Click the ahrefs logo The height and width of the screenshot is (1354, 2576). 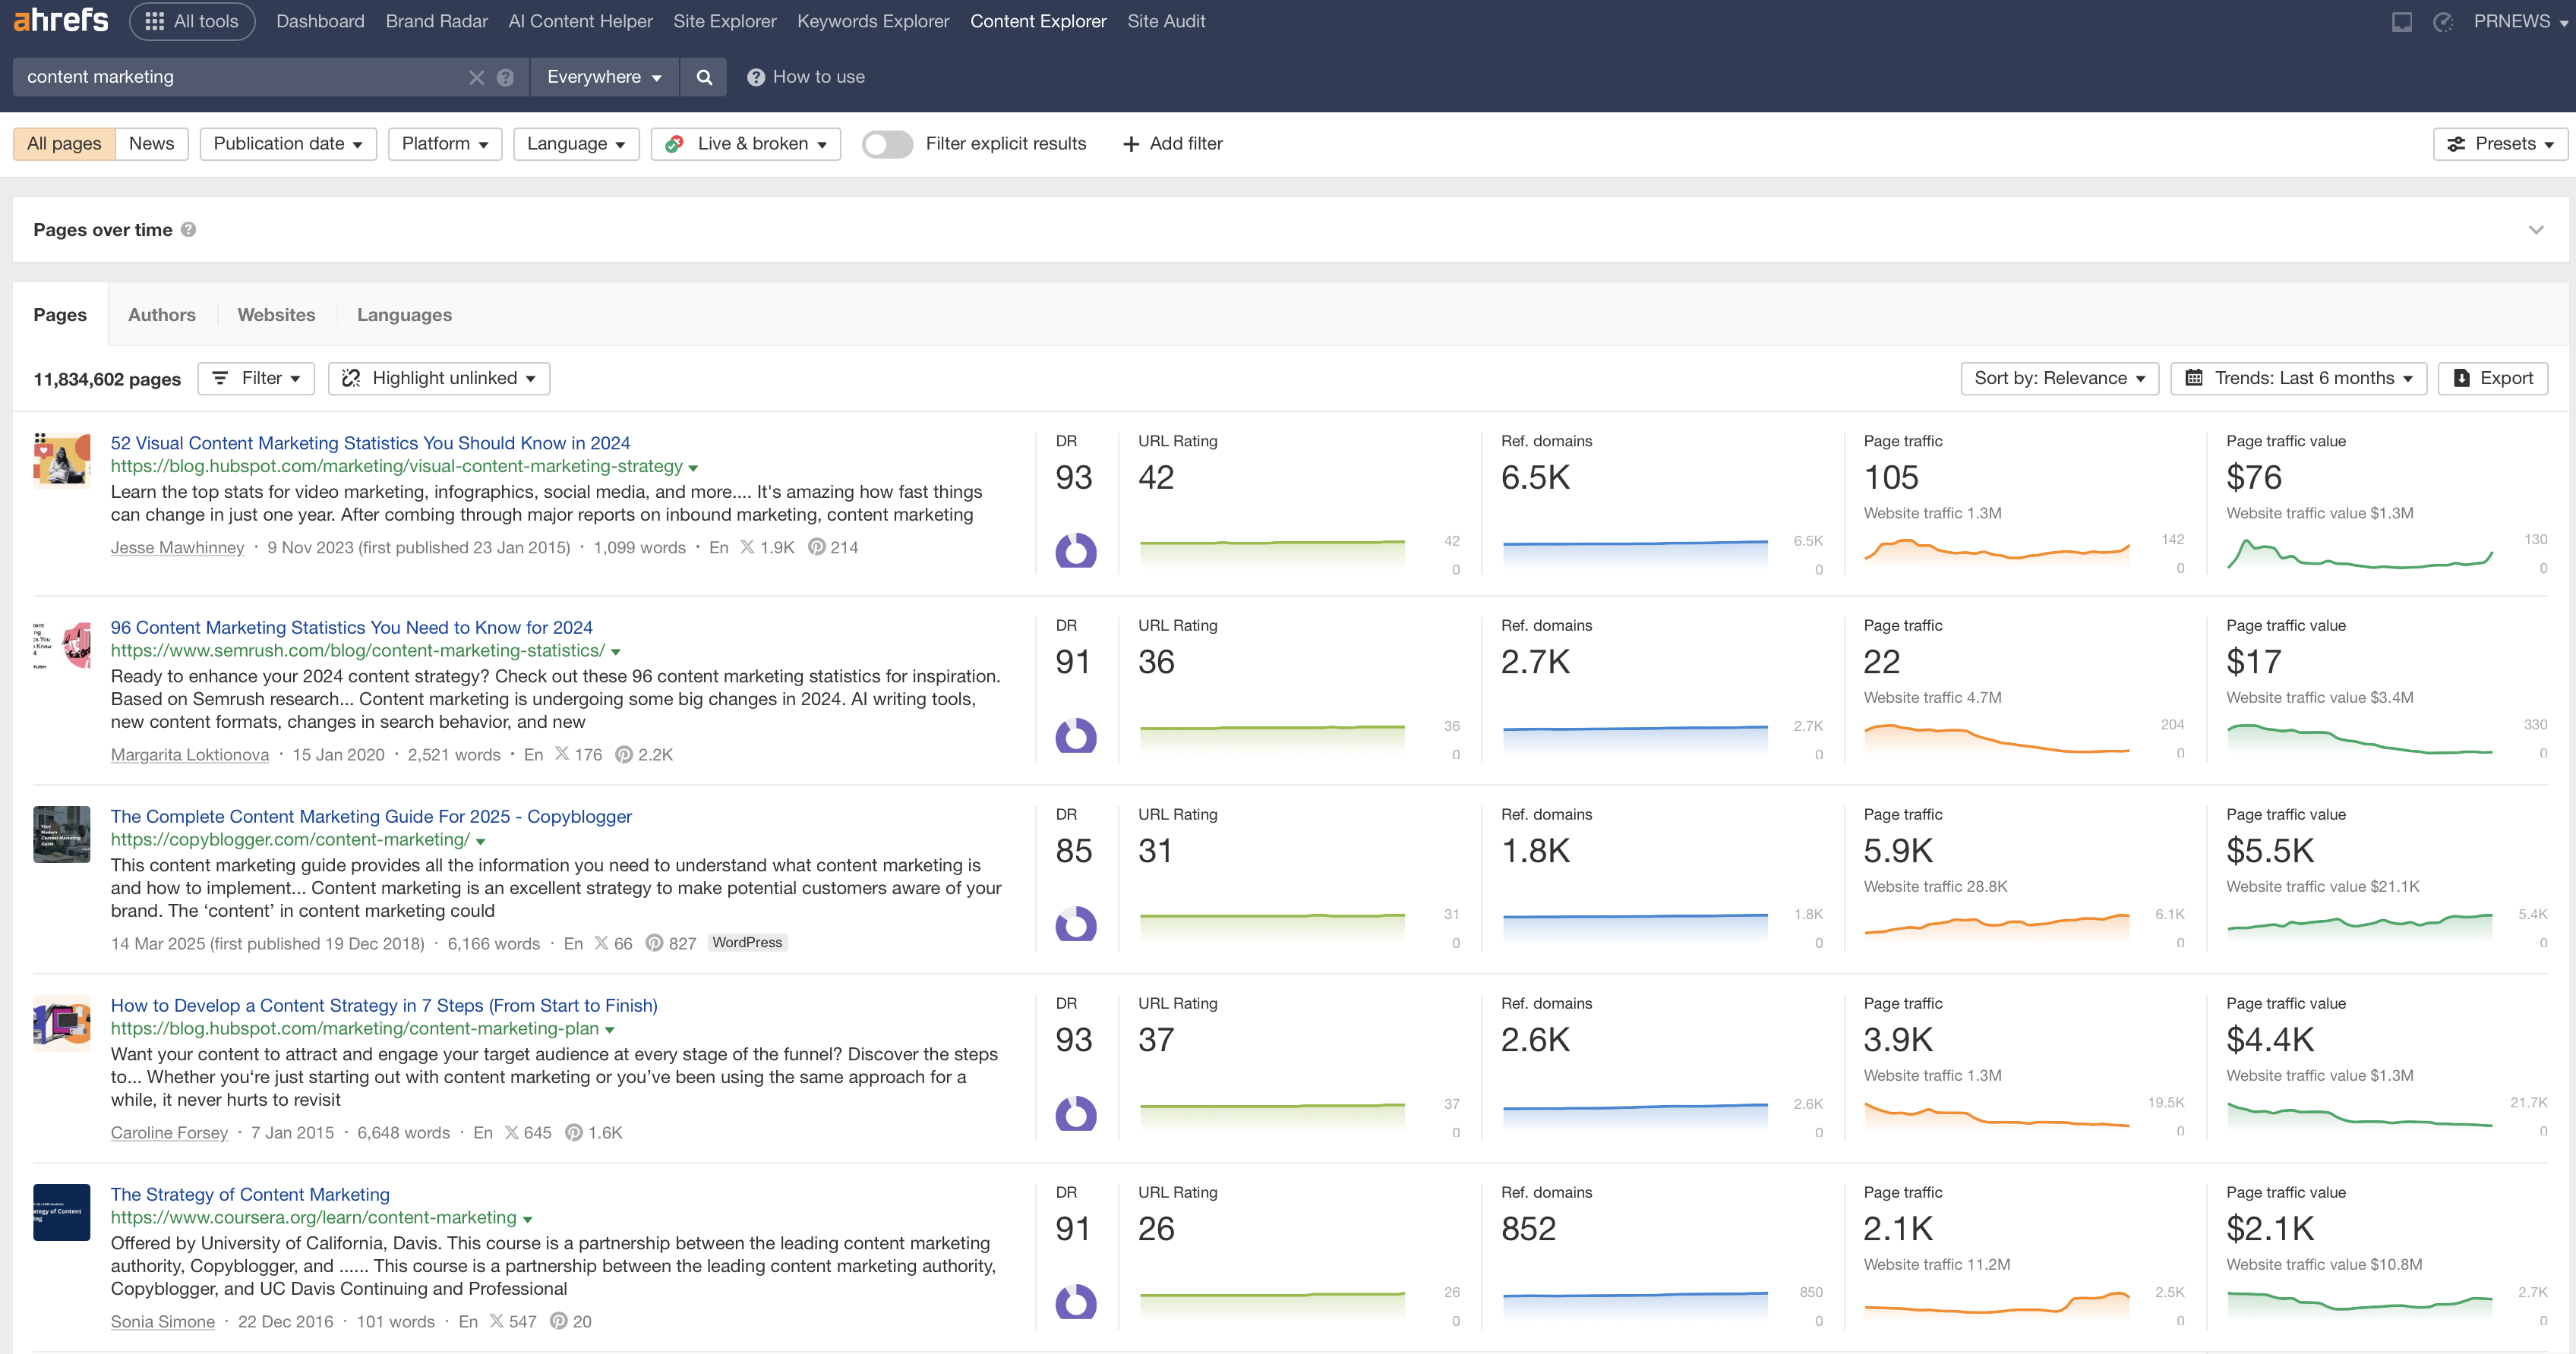click(x=60, y=20)
